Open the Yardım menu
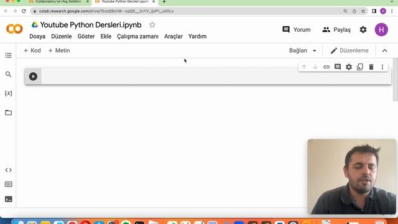Image resolution: width=398 pixels, height=224 pixels. coord(197,36)
